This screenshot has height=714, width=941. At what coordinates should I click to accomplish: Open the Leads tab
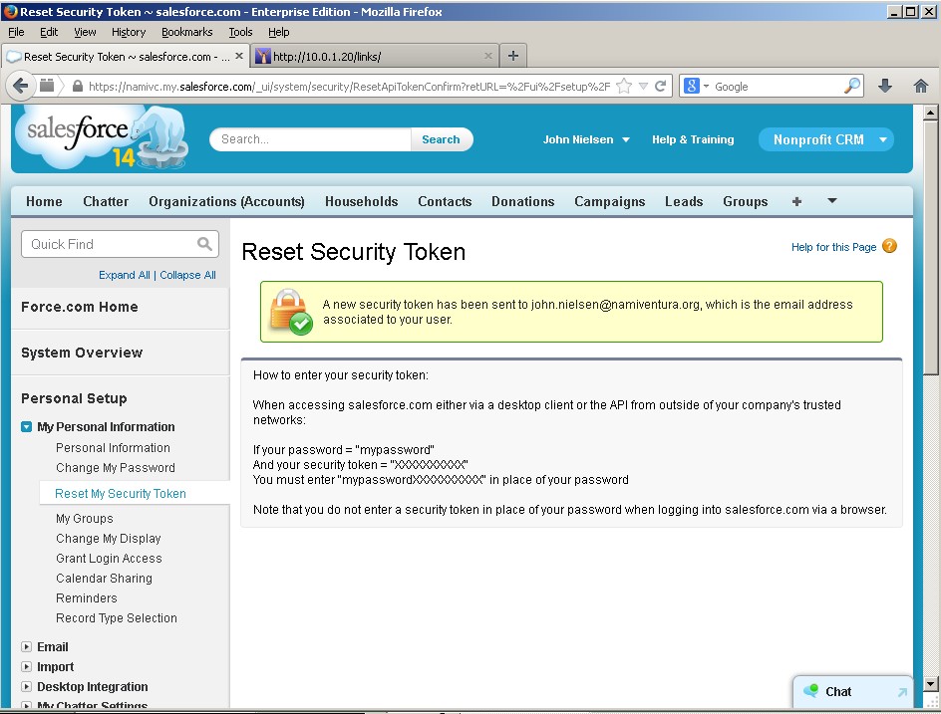[684, 201]
